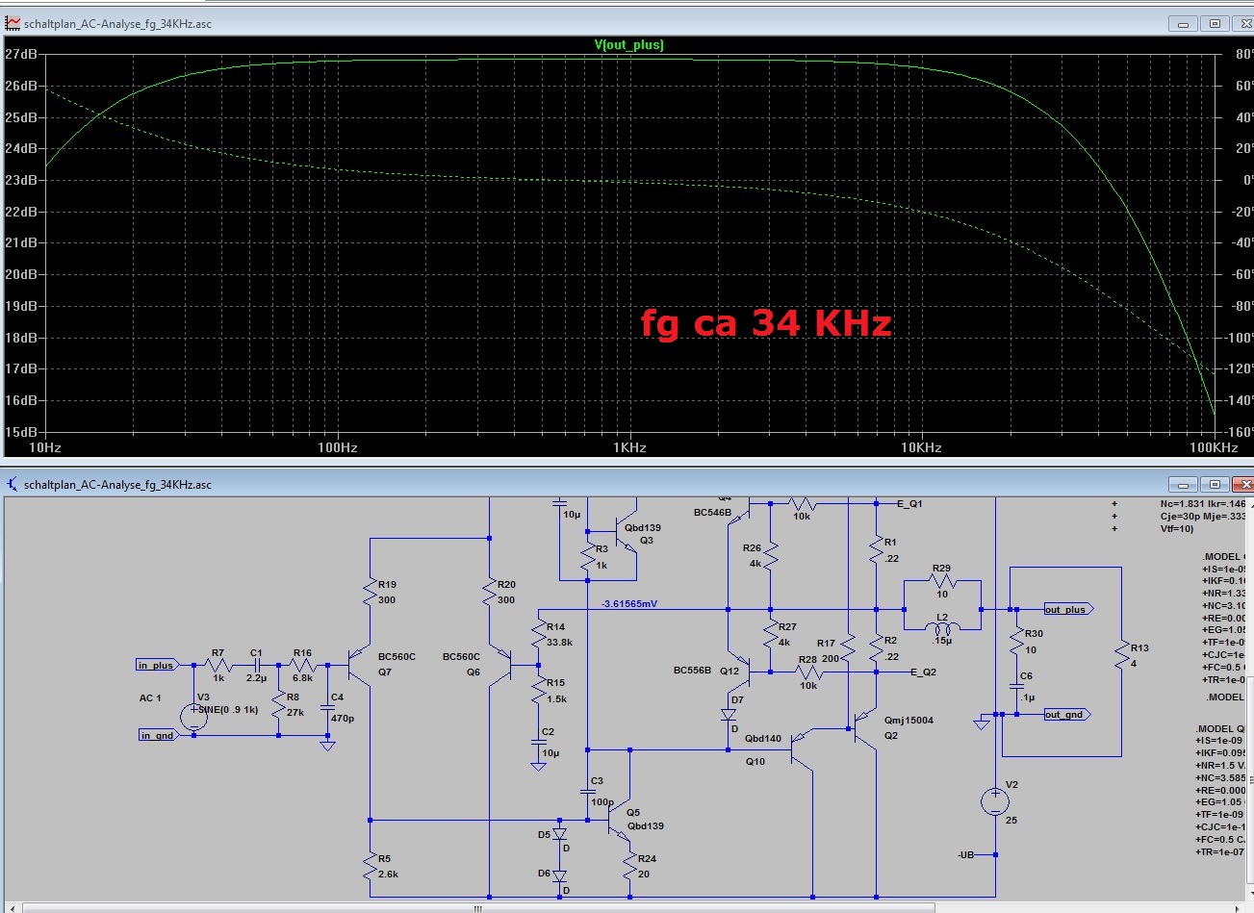
Task: Click the 10Hz frequency axis label
Action: pos(45,447)
